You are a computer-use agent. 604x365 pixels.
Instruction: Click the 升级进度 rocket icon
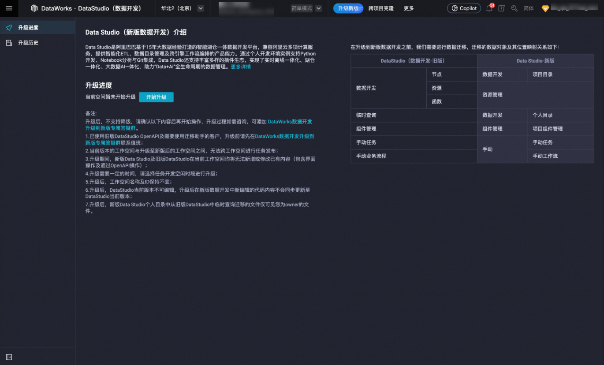tap(9, 27)
